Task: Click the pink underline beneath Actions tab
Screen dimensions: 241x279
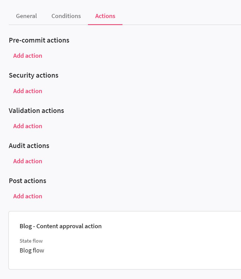Action: pyautogui.click(x=105, y=24)
